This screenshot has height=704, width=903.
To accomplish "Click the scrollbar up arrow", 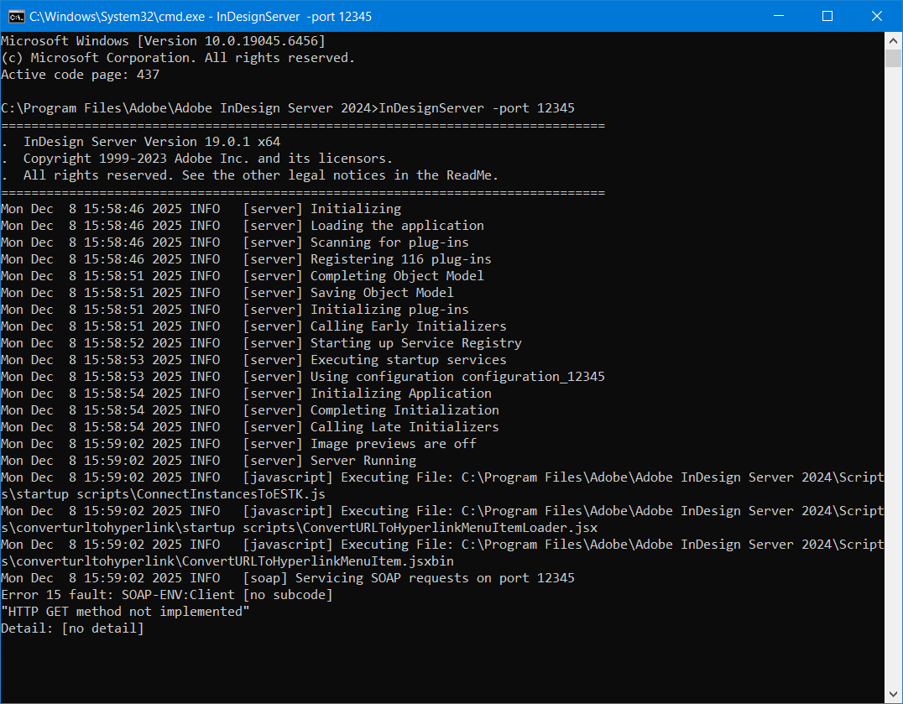I will point(894,40).
